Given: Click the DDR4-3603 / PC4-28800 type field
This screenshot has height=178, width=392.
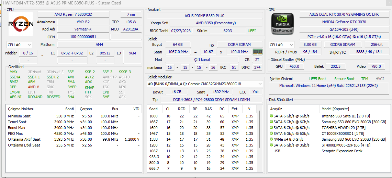Looking at the screenshot, I should (212, 100).
